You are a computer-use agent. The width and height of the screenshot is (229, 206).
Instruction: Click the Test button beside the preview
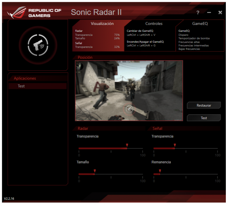pyautogui.click(x=204, y=118)
